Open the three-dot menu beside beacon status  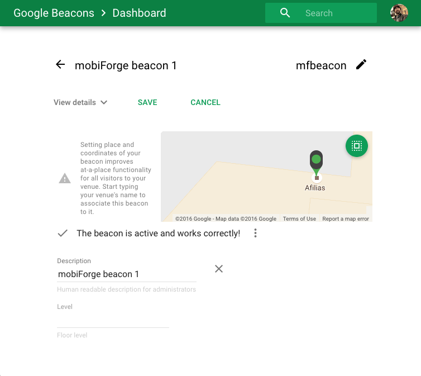[255, 233]
